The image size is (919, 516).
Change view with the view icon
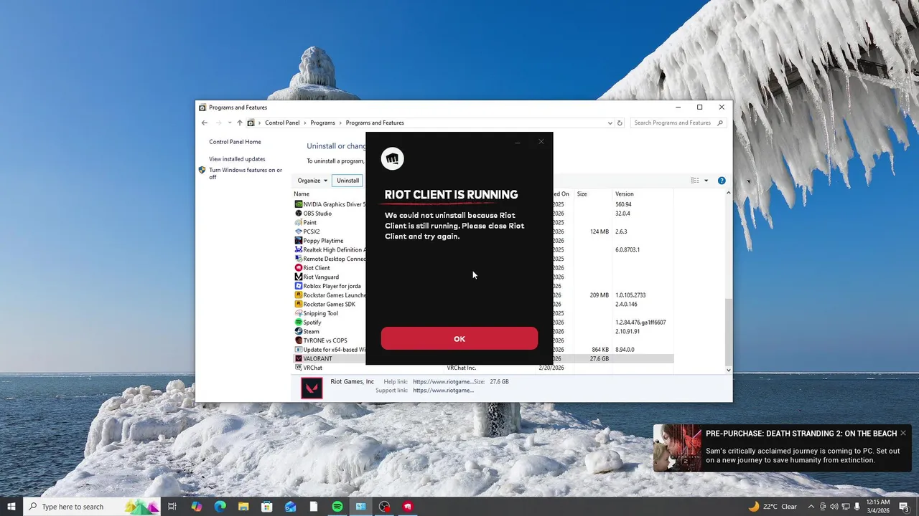pyautogui.click(x=694, y=181)
